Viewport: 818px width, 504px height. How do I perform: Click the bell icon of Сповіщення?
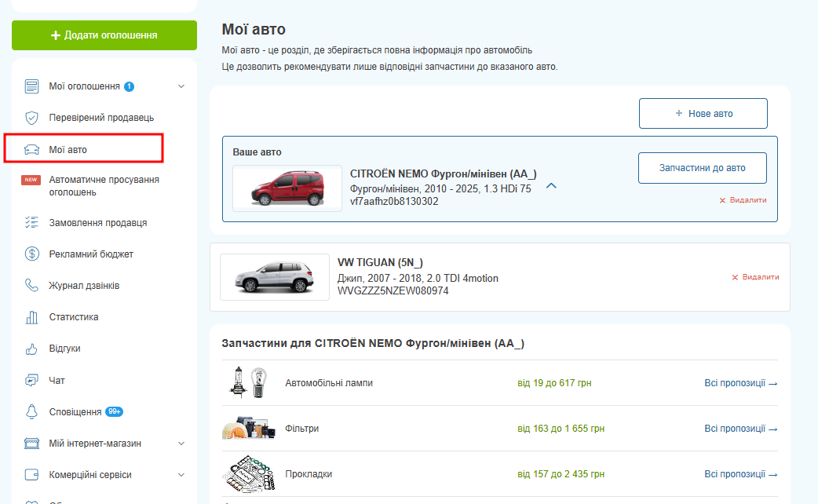coord(32,411)
